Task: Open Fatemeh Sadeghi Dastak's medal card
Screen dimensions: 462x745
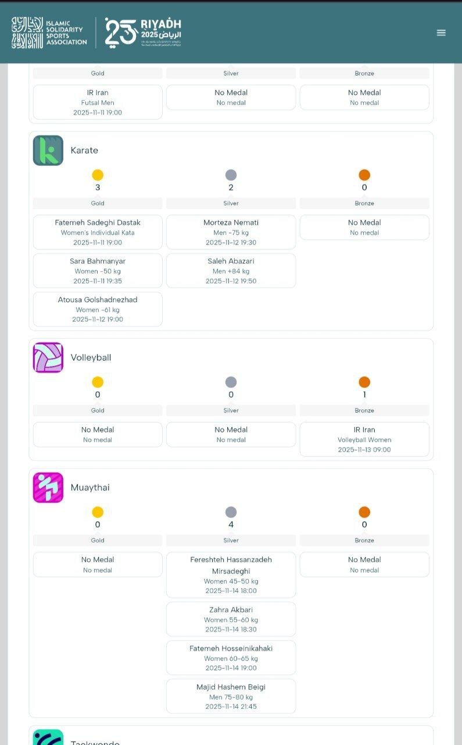Action: point(98,232)
